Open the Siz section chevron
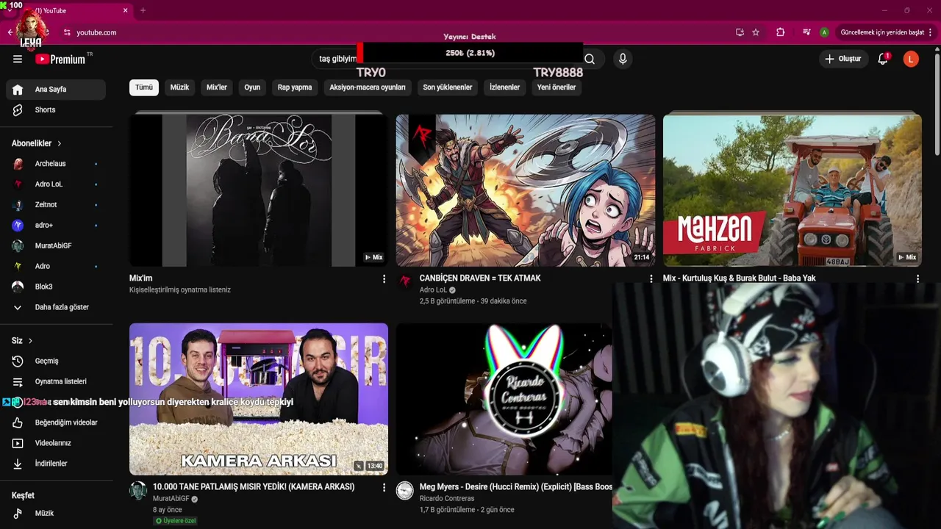The image size is (941, 529). (30, 341)
